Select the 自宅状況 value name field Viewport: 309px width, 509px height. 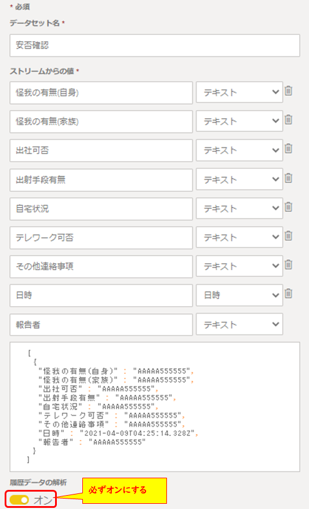click(101, 209)
